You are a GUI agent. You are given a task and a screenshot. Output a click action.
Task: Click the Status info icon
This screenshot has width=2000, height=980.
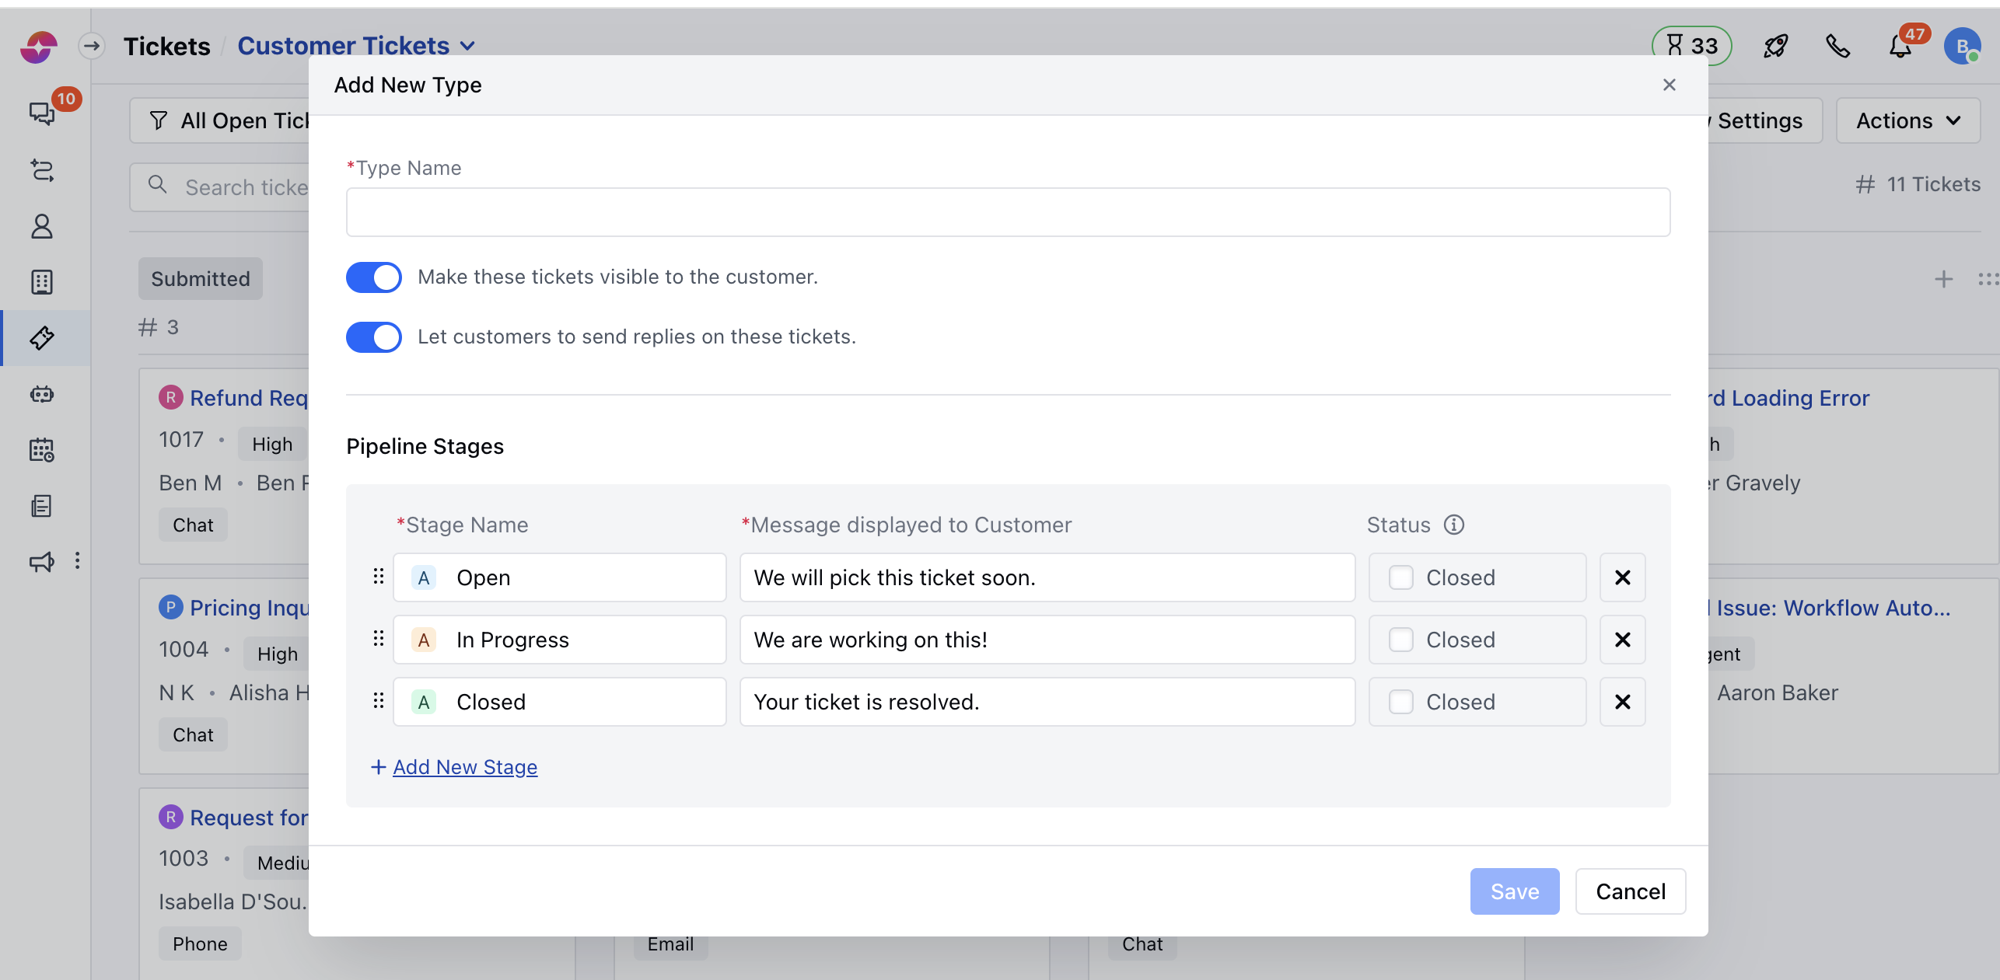coord(1453,525)
